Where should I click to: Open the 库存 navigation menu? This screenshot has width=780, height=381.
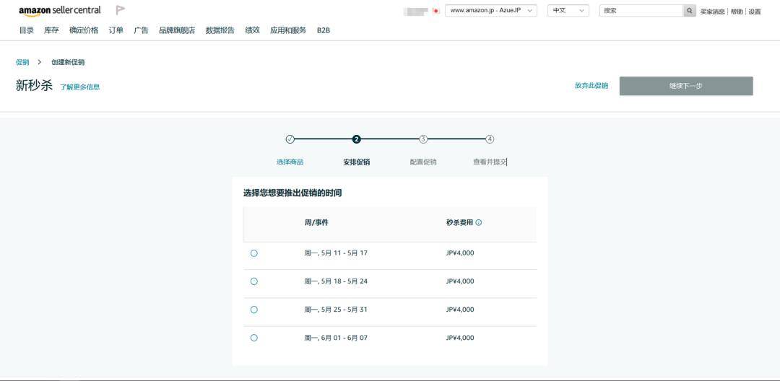pyautogui.click(x=51, y=30)
